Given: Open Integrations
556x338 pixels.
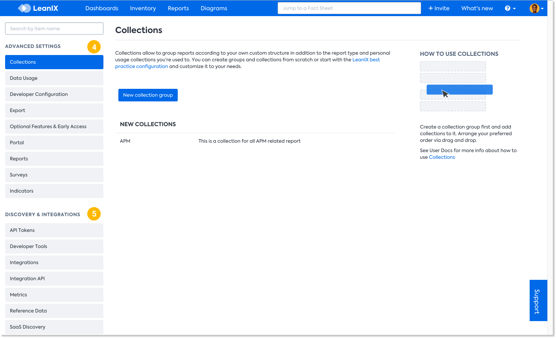Looking at the screenshot, I should coord(54,263).
